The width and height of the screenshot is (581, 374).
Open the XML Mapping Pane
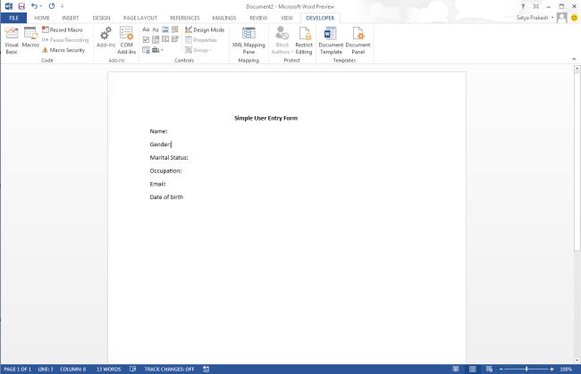pos(248,41)
